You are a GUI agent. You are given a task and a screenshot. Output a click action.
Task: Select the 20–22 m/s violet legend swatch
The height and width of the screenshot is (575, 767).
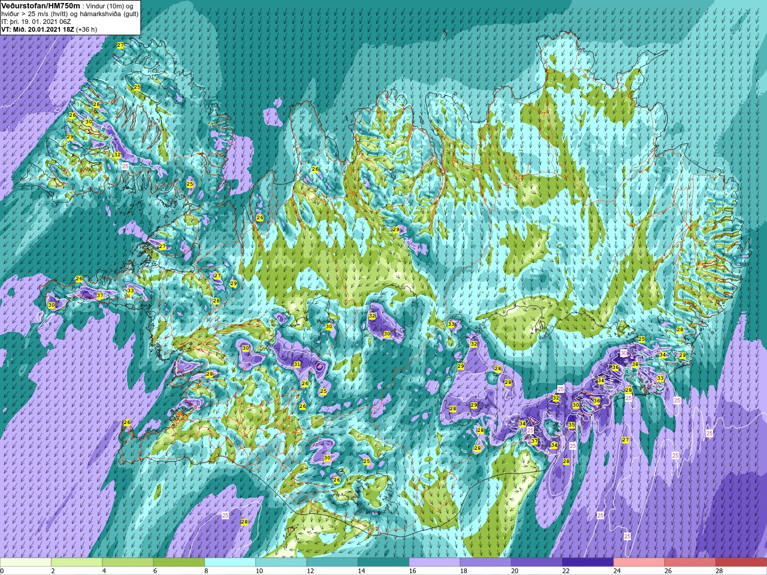point(536,562)
